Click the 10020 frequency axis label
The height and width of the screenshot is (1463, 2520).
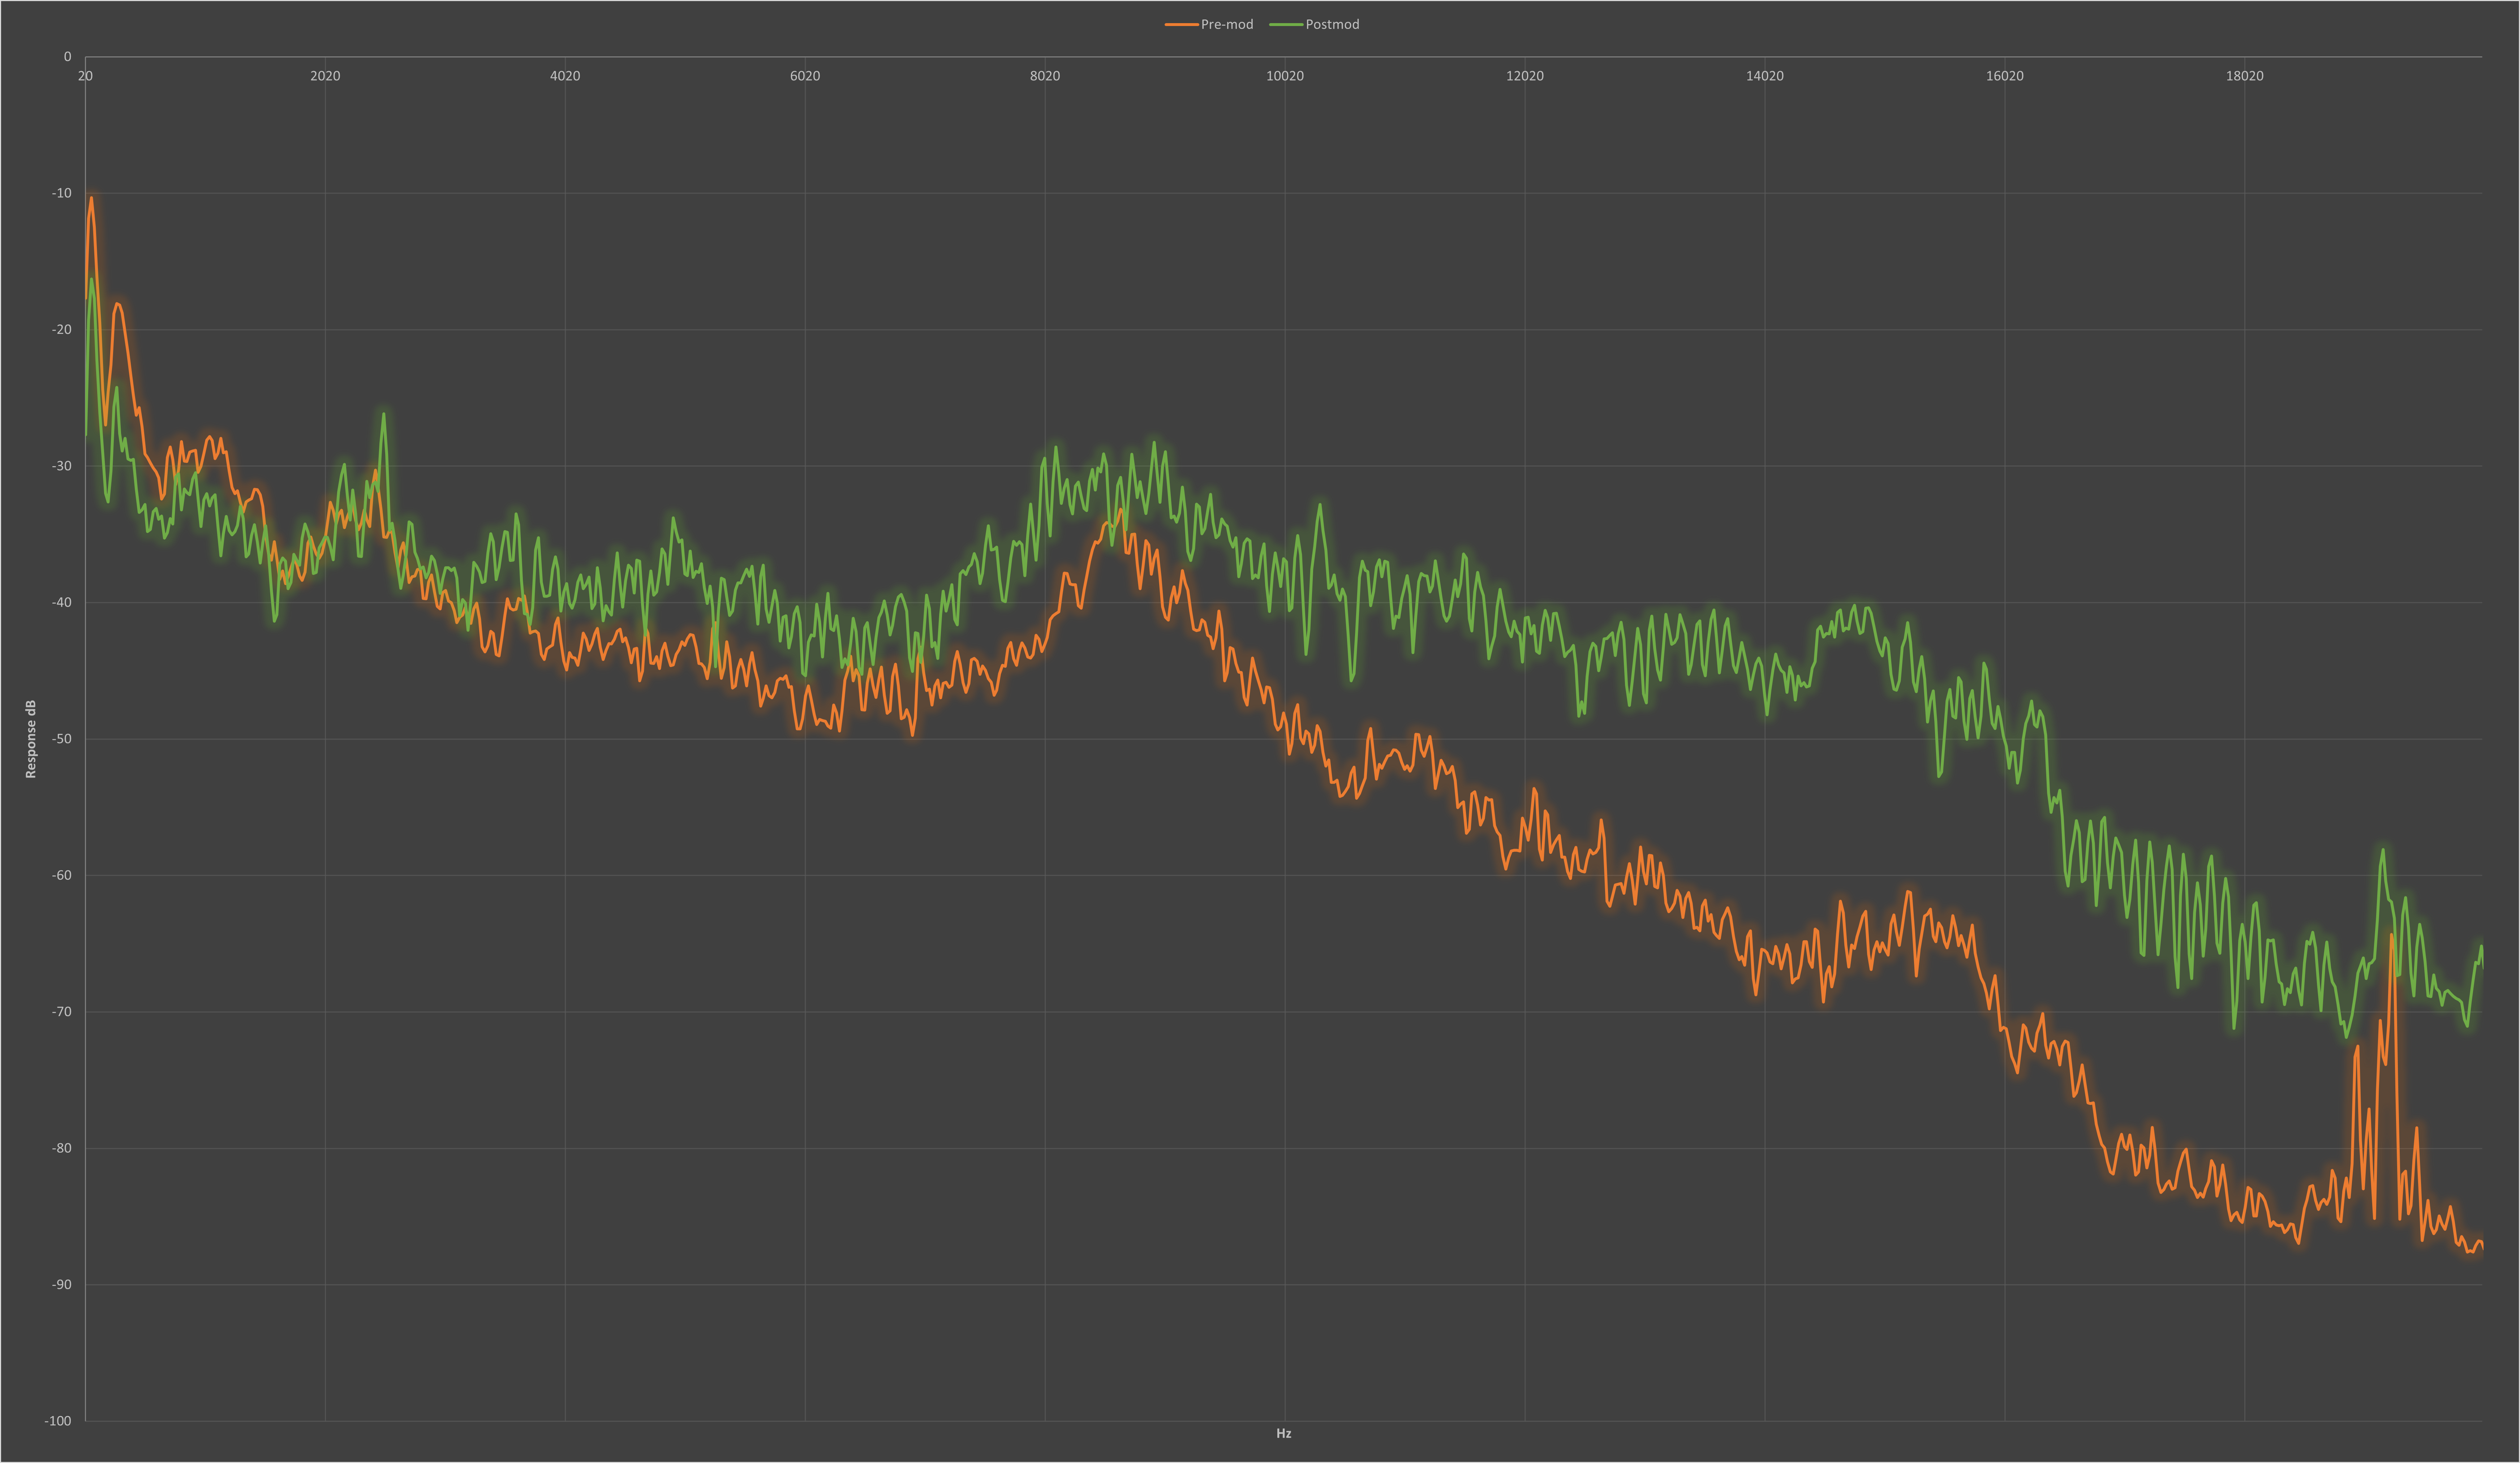1285,76
